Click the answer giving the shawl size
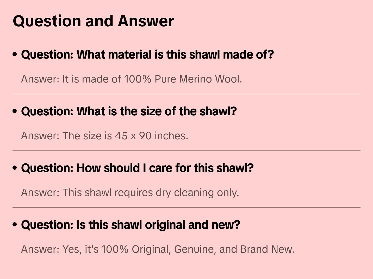The width and height of the screenshot is (373, 279). click(104, 136)
